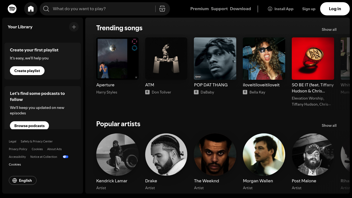Open the Privacy Policy link
352x198 pixels.
(18, 149)
